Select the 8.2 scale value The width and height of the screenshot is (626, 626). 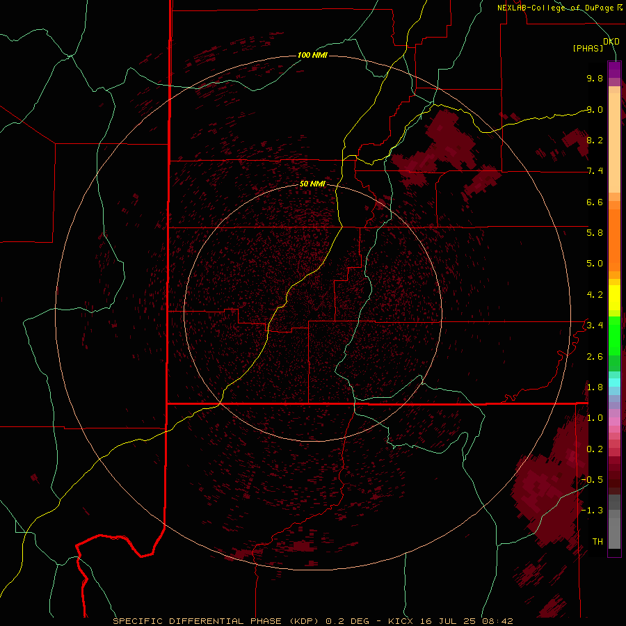pos(595,140)
